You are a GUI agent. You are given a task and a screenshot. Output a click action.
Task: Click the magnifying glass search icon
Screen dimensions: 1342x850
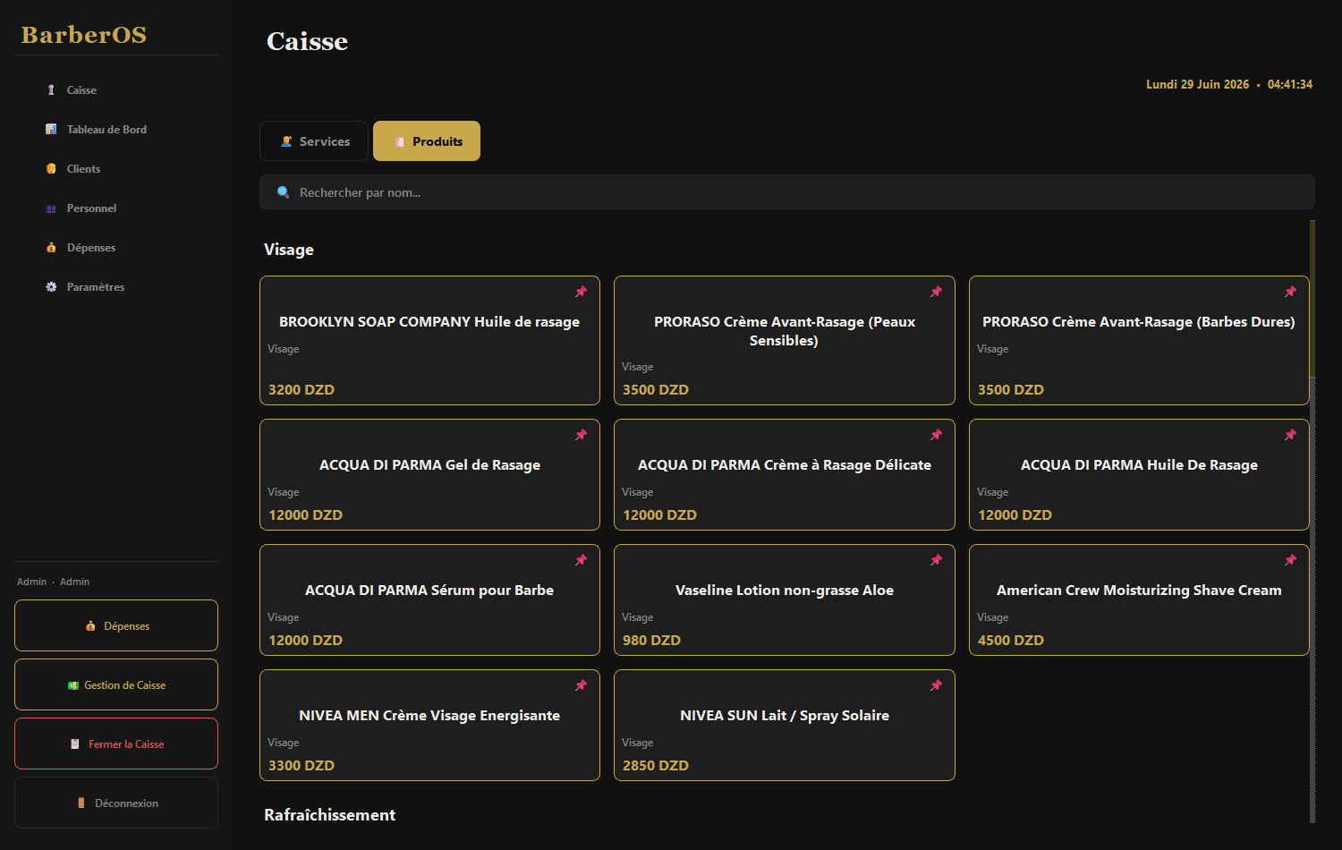[x=284, y=192]
